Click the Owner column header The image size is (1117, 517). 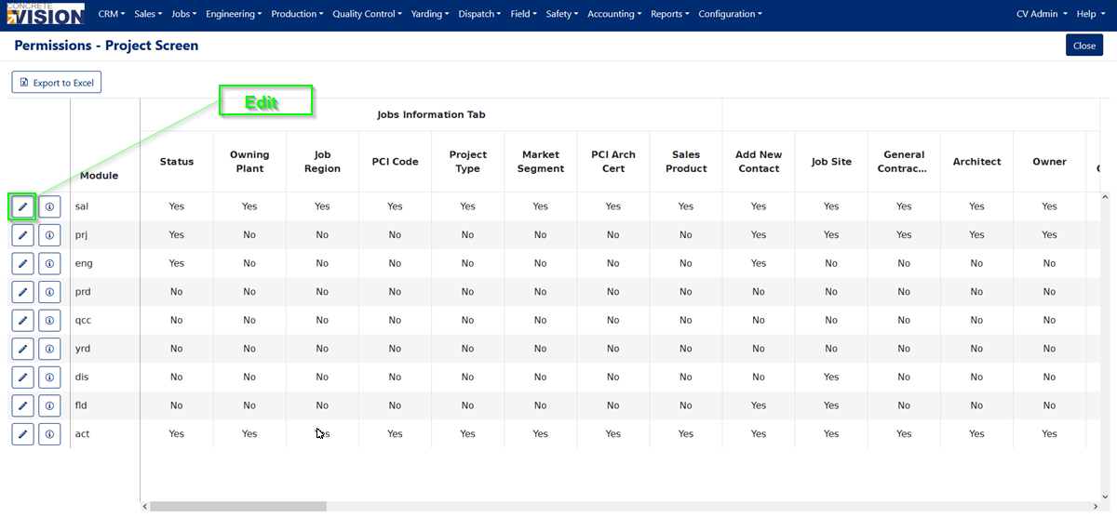pos(1049,162)
